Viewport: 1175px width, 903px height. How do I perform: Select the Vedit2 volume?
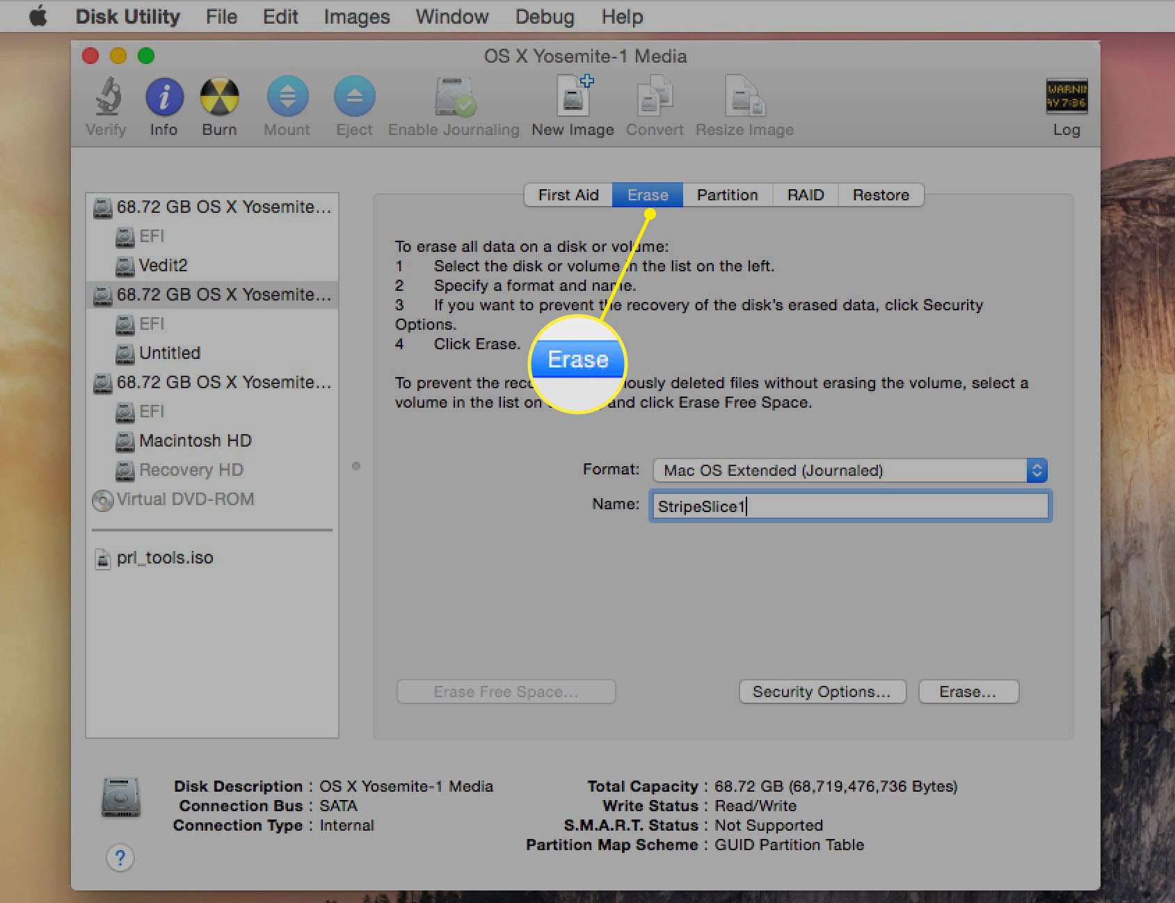[x=212, y=266]
